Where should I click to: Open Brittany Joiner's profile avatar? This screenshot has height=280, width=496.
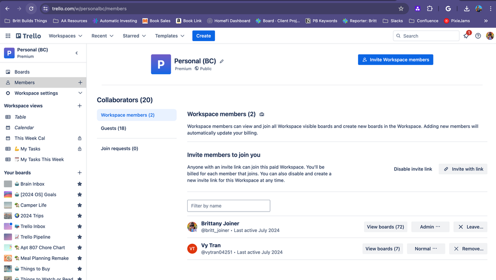pyautogui.click(x=192, y=226)
